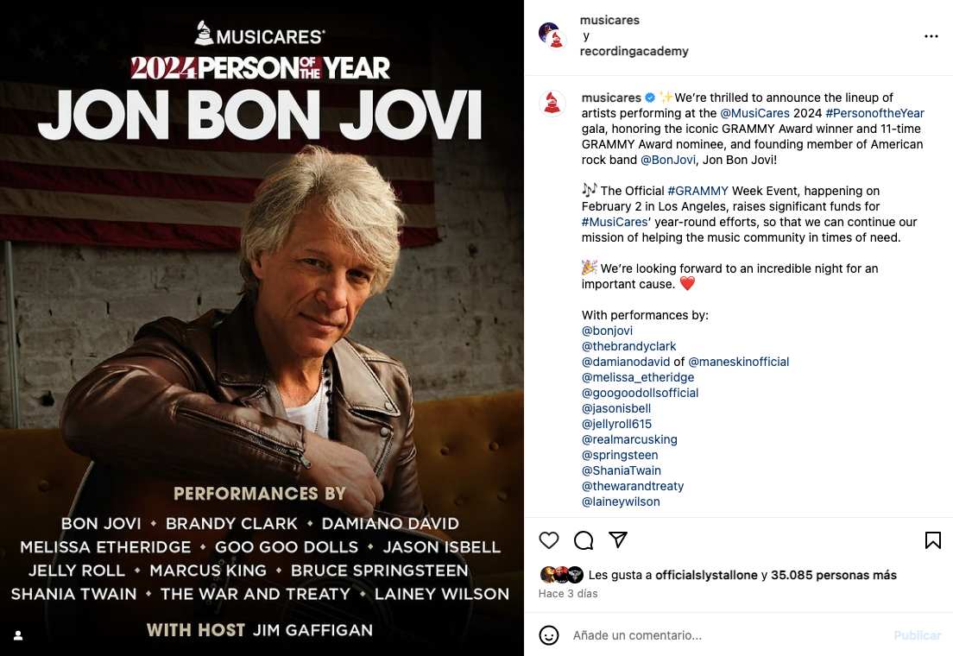The image size is (953, 656).
Task: Open the @springsteen performer mention
Action: point(620,455)
